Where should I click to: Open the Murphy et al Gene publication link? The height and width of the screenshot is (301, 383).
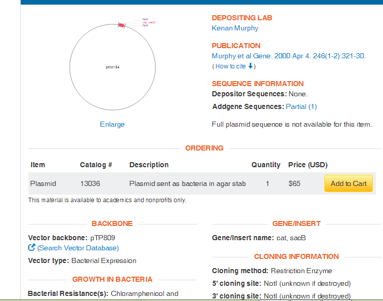(x=288, y=56)
